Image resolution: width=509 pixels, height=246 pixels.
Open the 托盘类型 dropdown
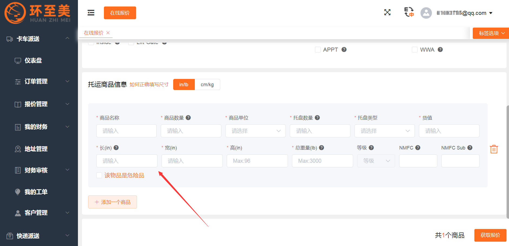point(384,131)
